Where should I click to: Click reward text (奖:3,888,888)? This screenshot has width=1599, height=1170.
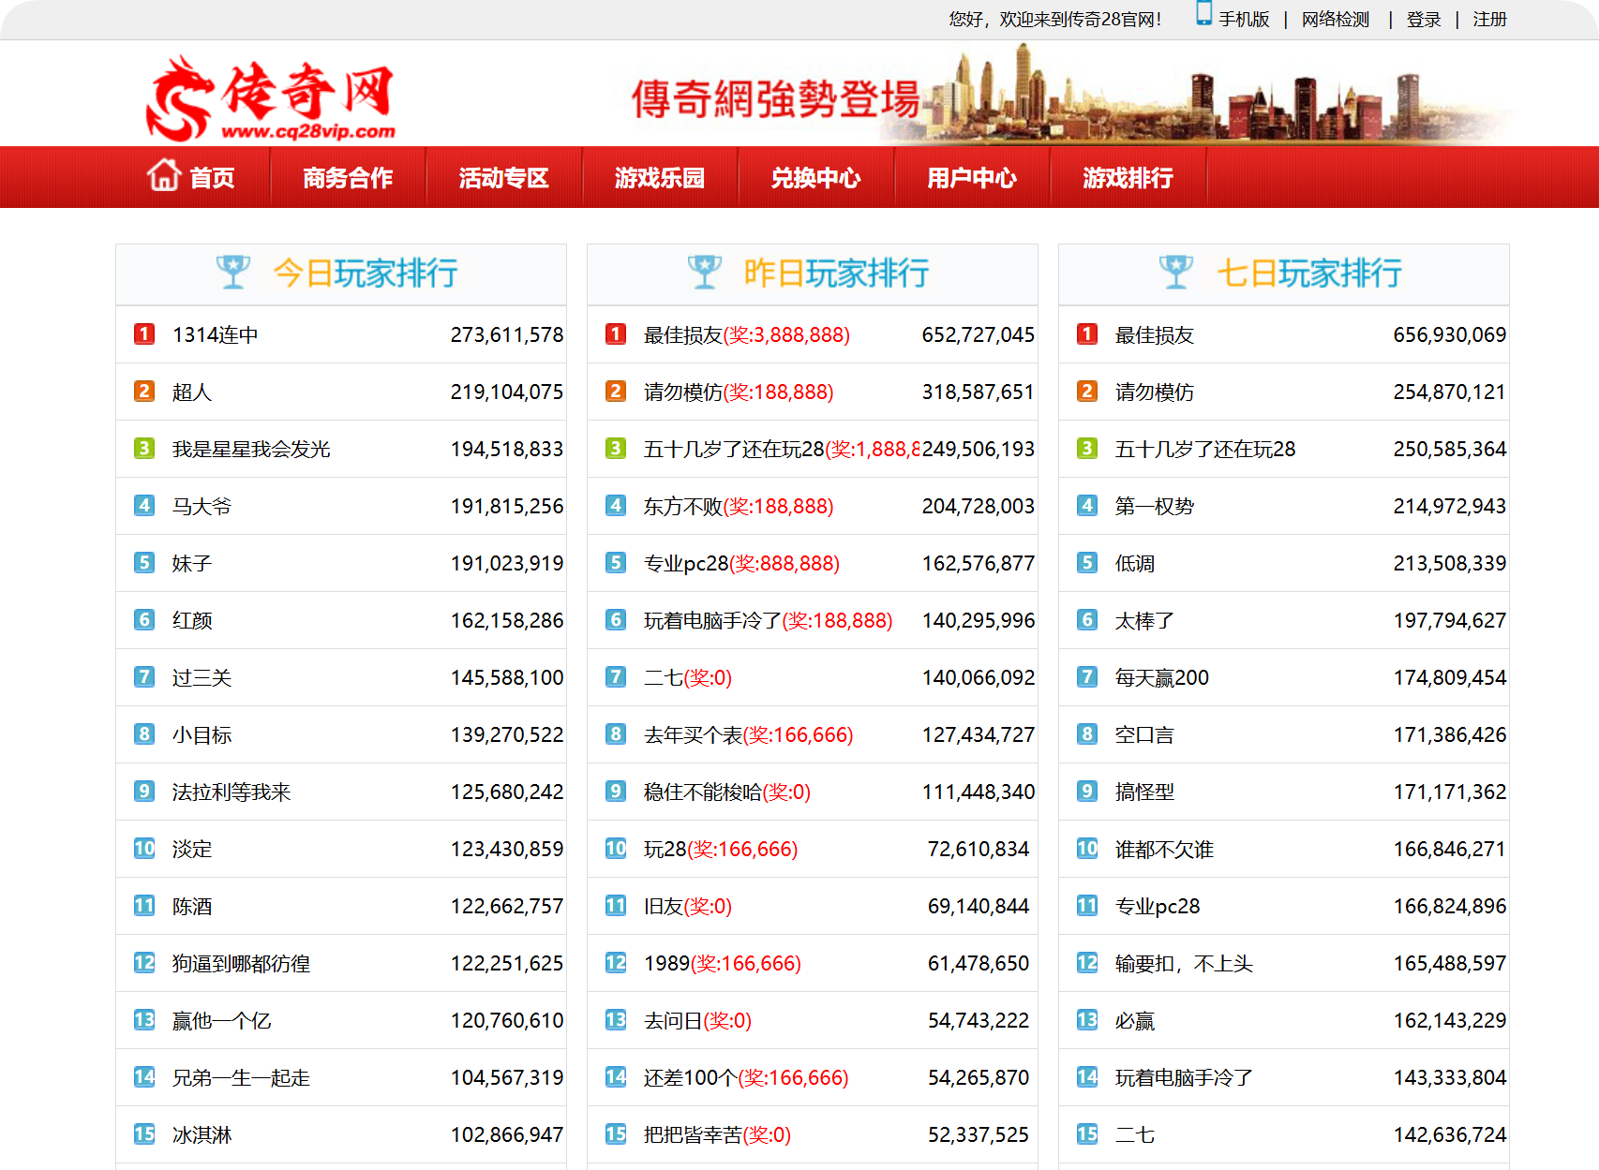[786, 334]
